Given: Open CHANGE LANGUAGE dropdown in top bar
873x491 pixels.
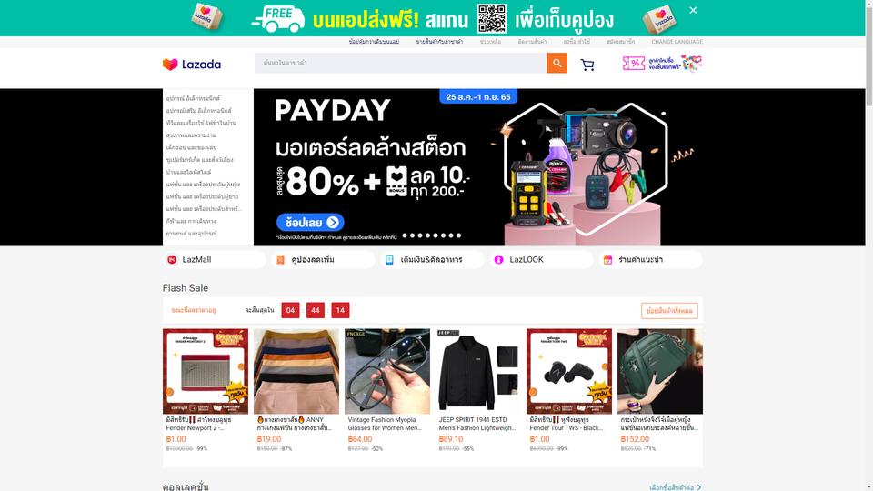Looking at the screenshot, I should pos(677,42).
